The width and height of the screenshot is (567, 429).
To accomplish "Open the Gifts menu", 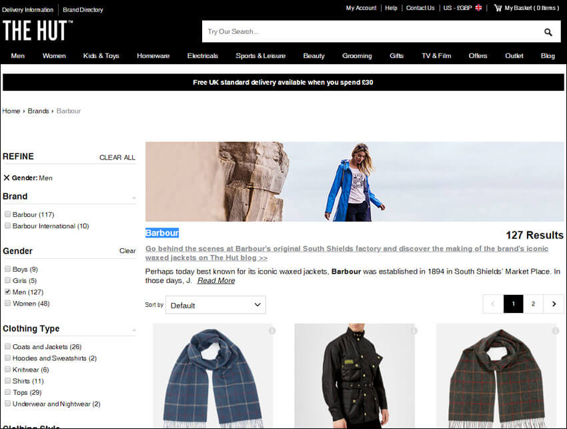I will click(x=396, y=55).
